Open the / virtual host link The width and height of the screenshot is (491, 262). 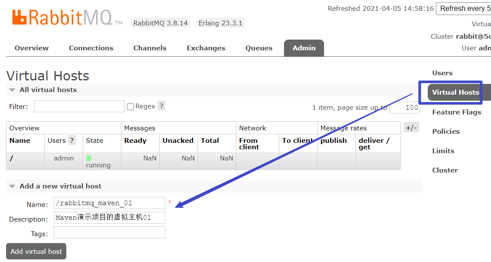pos(11,158)
